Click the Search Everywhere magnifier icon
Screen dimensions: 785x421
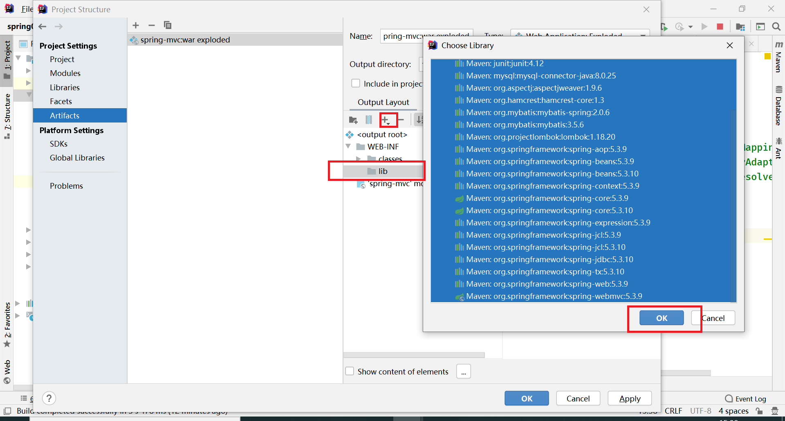(776, 27)
